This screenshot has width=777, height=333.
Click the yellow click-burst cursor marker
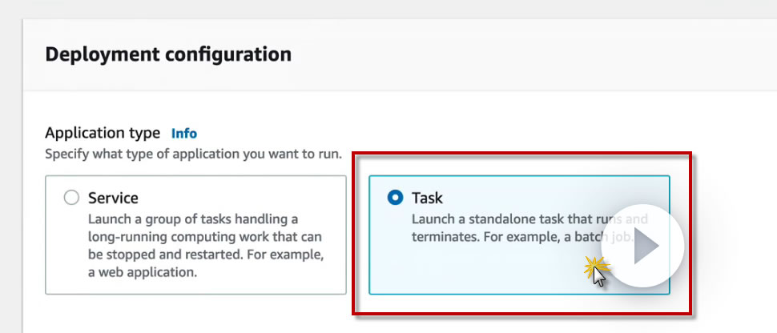595,266
